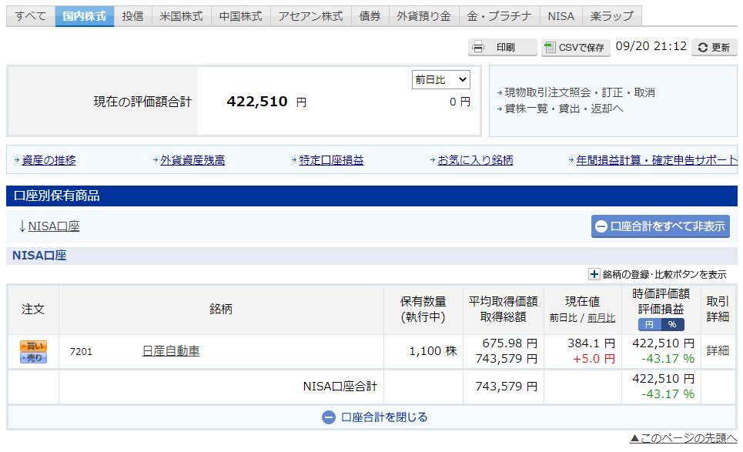Click the plus icon for 銘柄の登録・比較ボタンを表示
This screenshot has width=743, height=452.
(x=594, y=274)
